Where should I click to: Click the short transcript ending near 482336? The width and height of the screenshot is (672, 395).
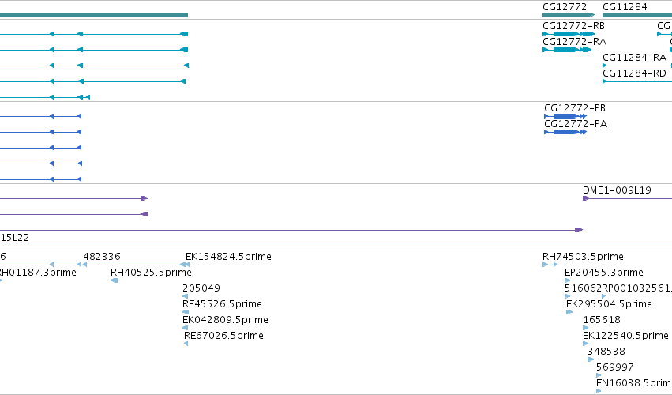45,97
